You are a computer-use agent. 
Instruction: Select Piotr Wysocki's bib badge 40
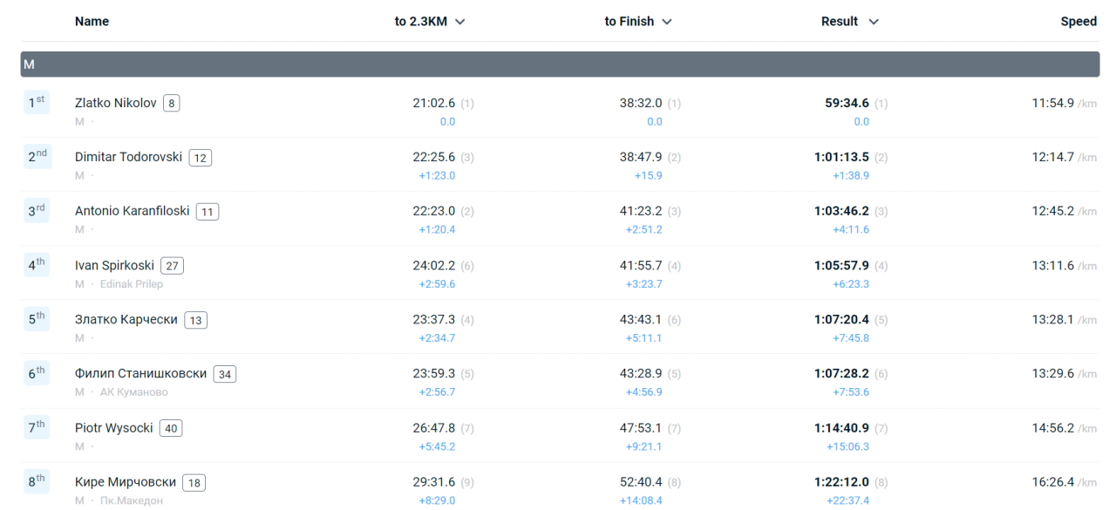coord(171,428)
